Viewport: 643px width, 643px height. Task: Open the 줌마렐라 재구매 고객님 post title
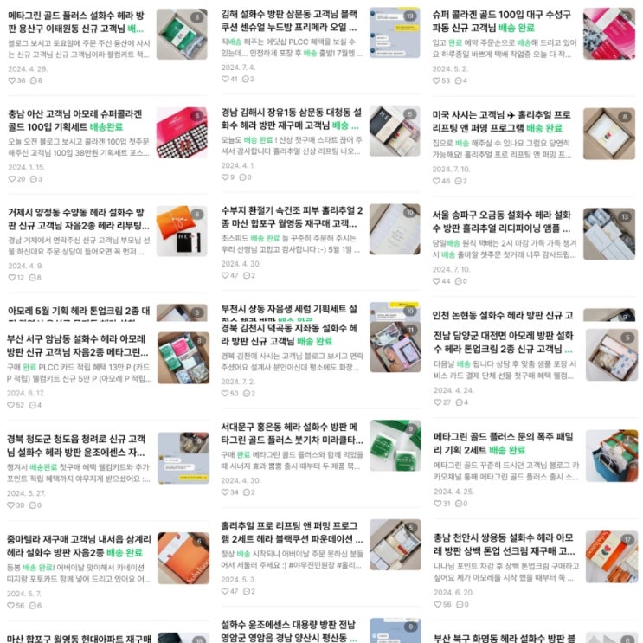tap(79, 546)
